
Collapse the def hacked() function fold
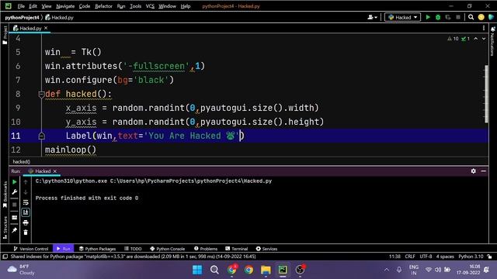click(x=41, y=95)
